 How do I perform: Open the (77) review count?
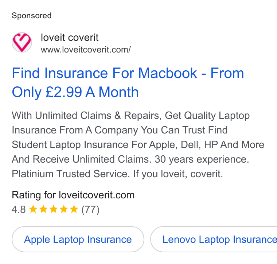pyautogui.click(x=90, y=210)
